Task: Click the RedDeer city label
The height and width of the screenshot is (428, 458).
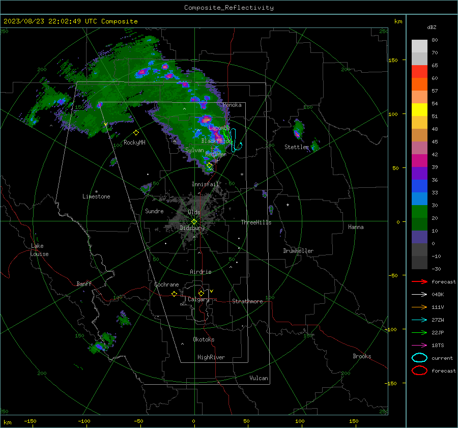Action: [x=216, y=154]
